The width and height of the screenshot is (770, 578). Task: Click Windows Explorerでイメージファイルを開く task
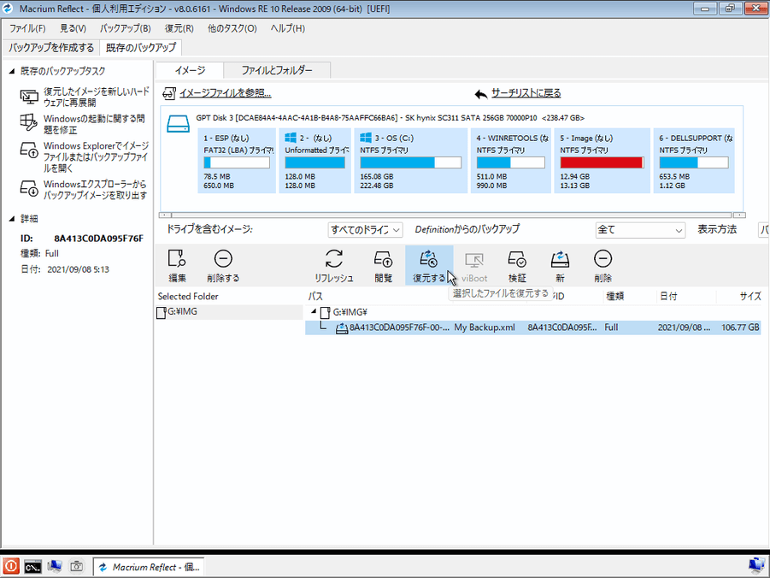[97, 156]
